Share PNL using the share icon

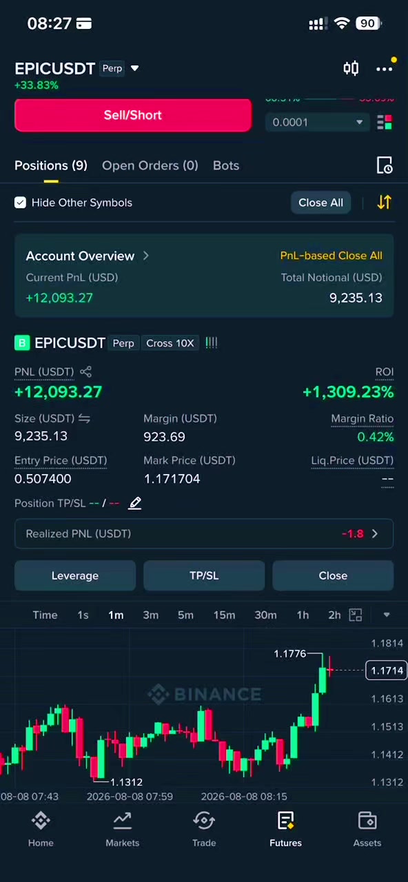tap(85, 371)
